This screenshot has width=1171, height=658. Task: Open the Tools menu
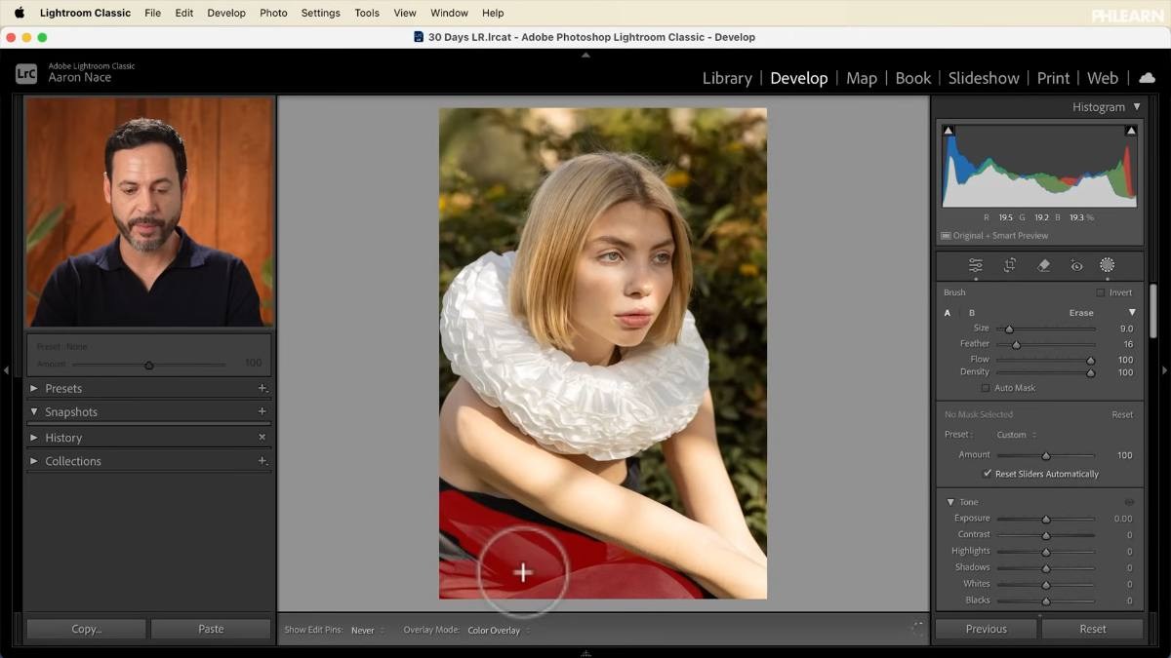coord(367,13)
